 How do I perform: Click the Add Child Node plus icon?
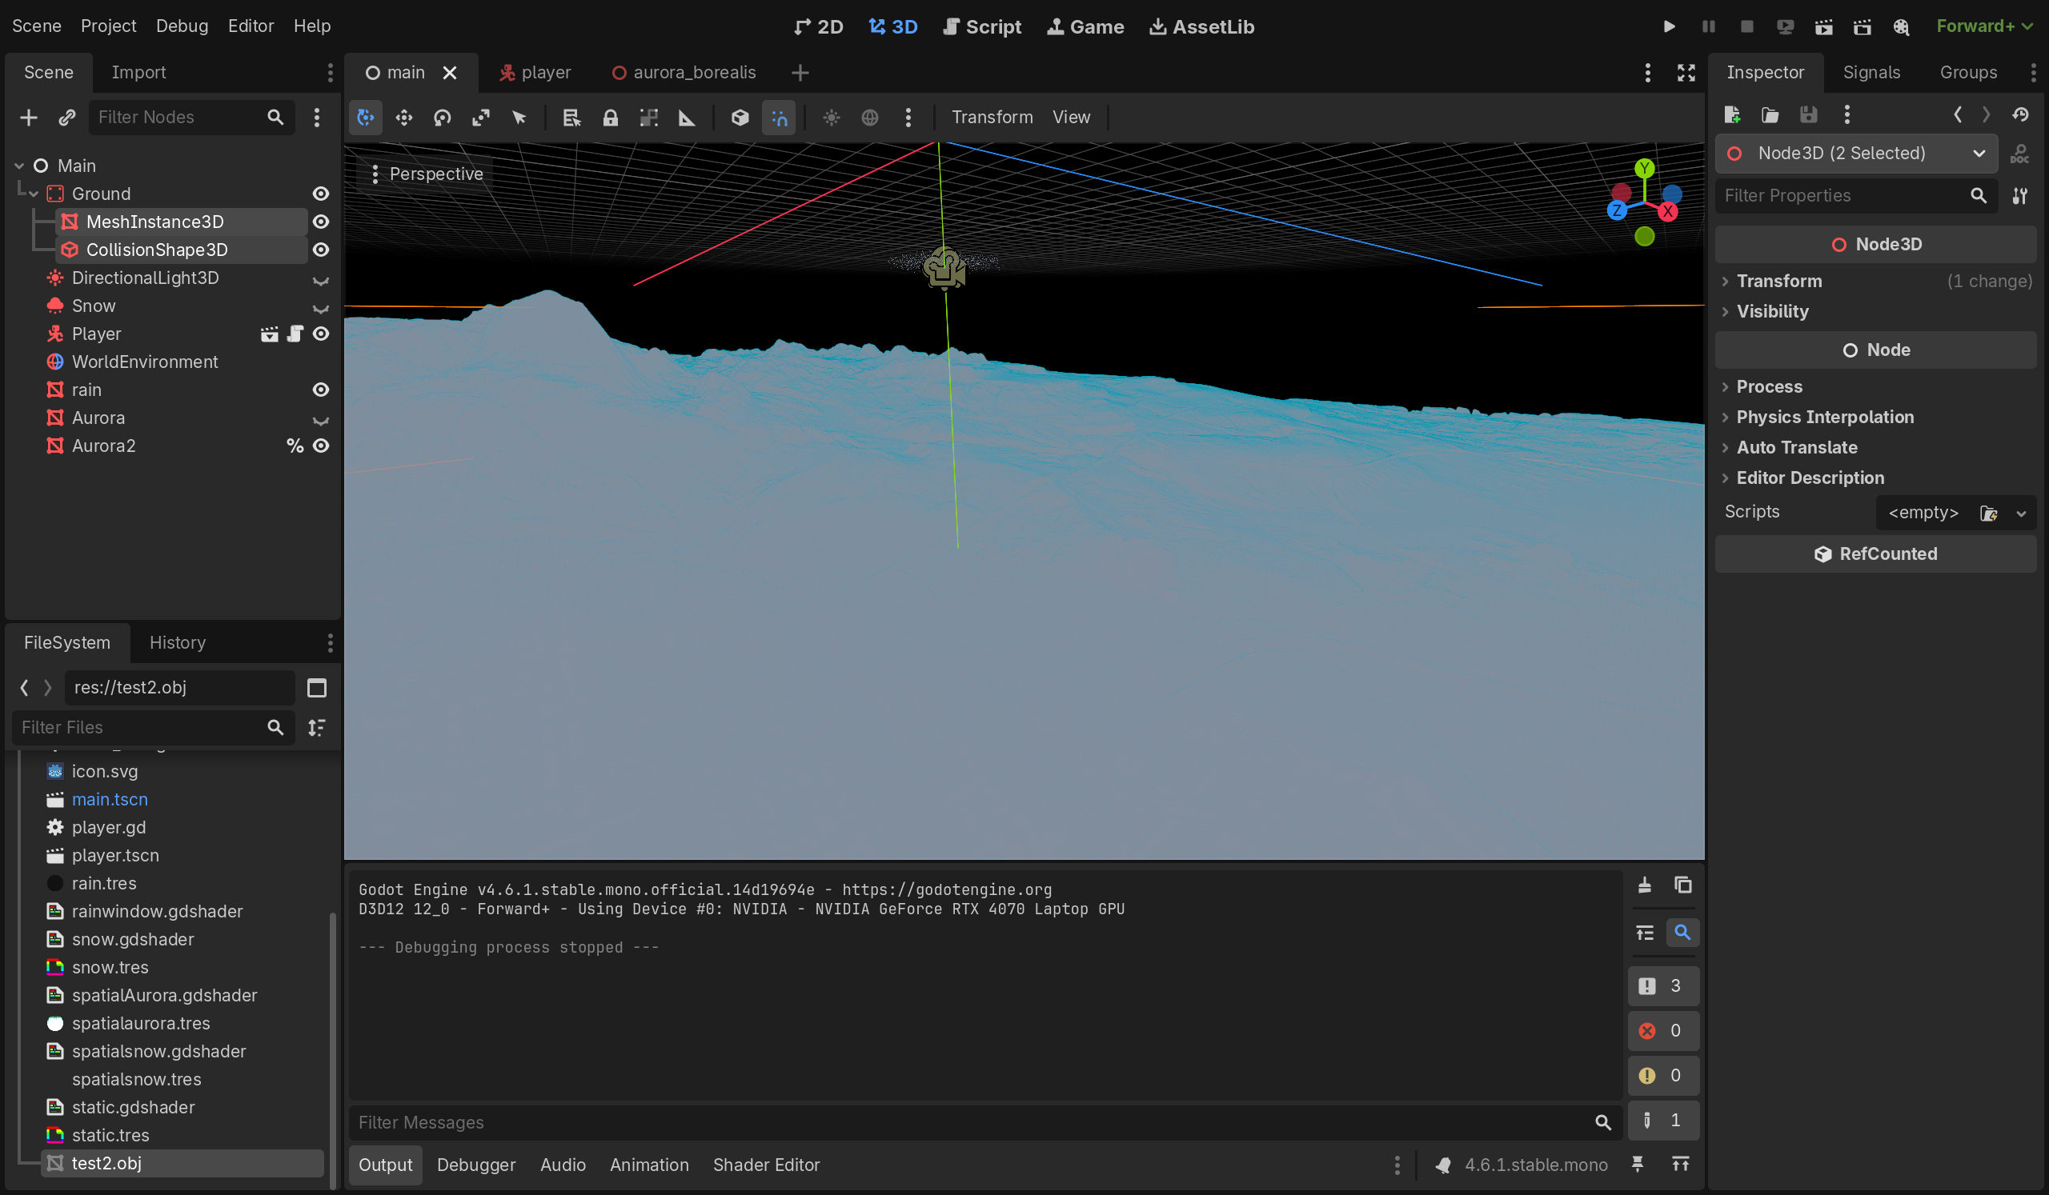(29, 118)
